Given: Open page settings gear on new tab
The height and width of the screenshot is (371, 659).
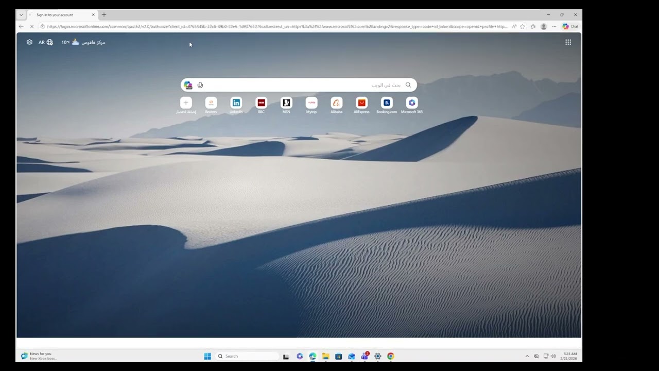Looking at the screenshot, I should (29, 42).
